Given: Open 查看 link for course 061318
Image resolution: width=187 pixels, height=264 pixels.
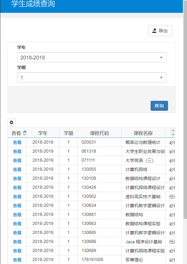Looking at the screenshot, I should click(x=17, y=151).
